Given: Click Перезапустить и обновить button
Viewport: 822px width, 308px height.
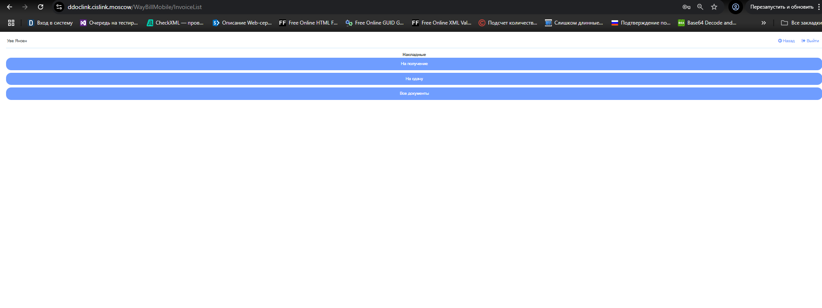Looking at the screenshot, I should pos(781,7).
